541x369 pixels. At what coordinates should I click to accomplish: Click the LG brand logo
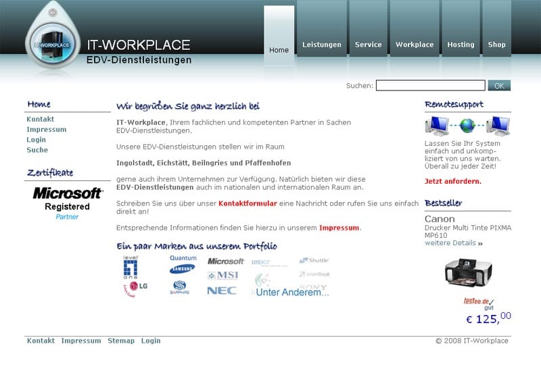[136, 289]
